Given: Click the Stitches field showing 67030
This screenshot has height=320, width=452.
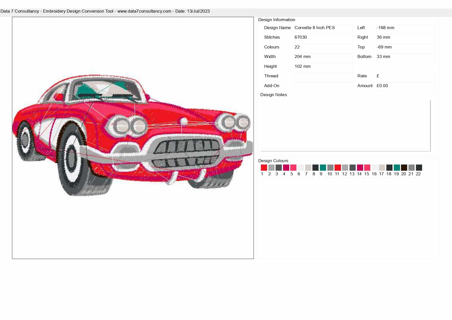Looking at the screenshot, I should (324, 39).
